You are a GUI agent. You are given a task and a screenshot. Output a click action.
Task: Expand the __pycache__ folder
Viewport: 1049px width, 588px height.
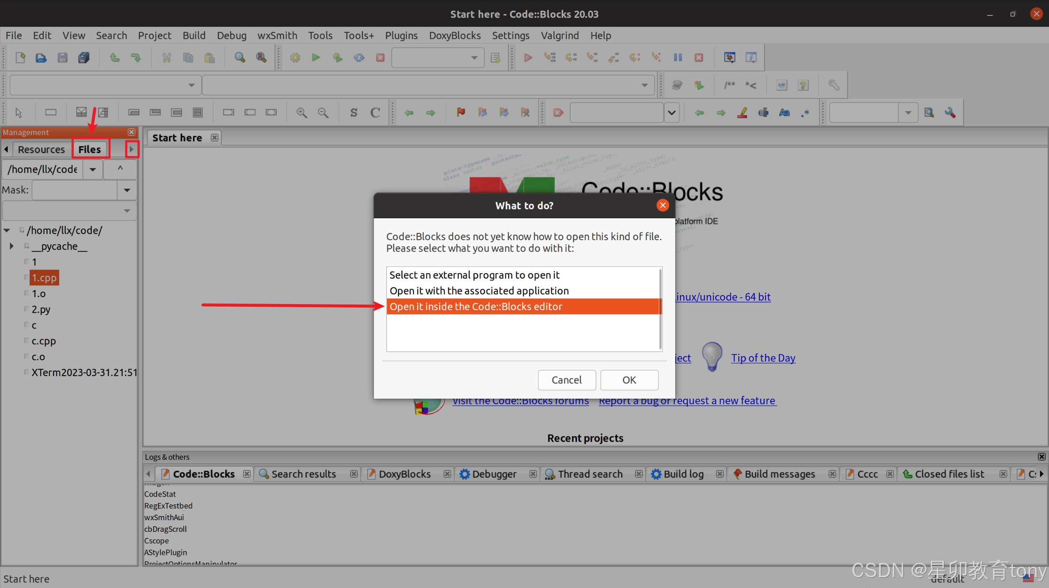(12, 246)
